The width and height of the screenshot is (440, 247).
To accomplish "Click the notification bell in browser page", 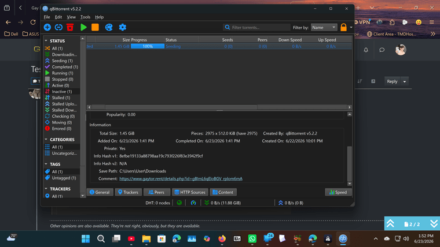I will 366,50.
